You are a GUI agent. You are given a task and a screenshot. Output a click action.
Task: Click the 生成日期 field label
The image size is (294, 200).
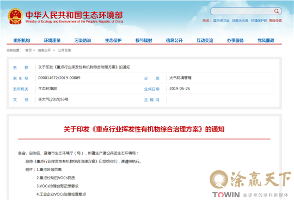[152, 89]
